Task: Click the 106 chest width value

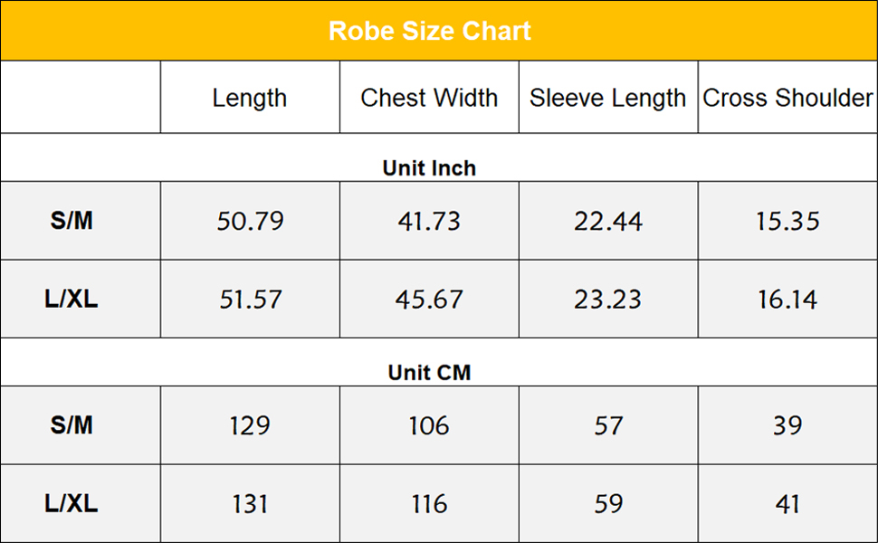Action: 429,425
